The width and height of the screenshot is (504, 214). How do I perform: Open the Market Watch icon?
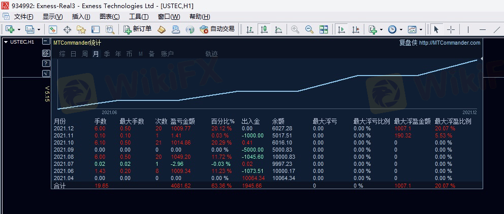click(53, 29)
